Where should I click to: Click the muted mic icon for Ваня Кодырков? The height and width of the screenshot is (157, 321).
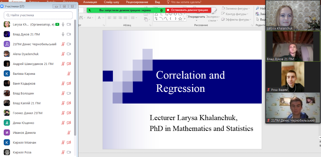(x=63, y=84)
